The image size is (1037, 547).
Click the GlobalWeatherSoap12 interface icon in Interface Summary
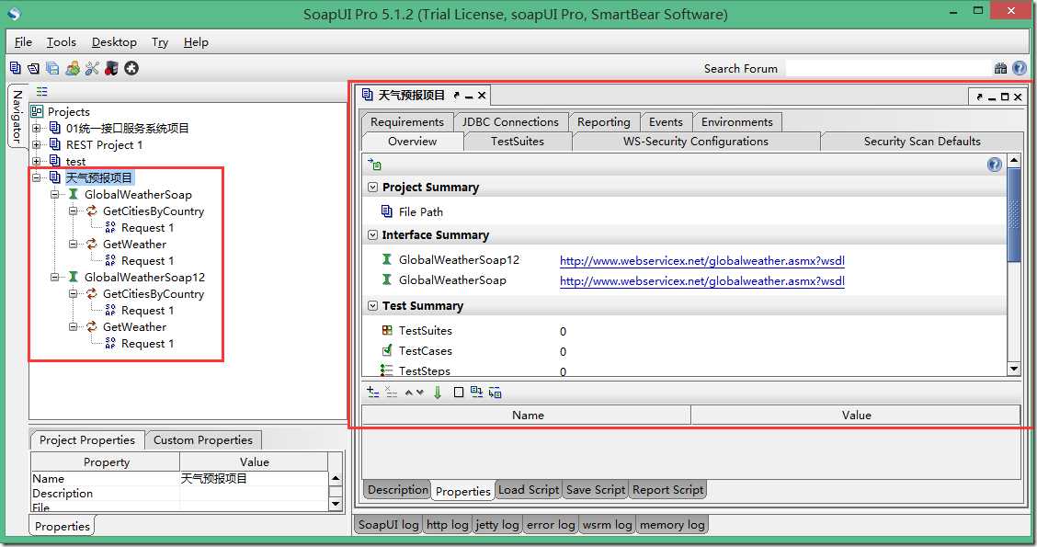[387, 259]
